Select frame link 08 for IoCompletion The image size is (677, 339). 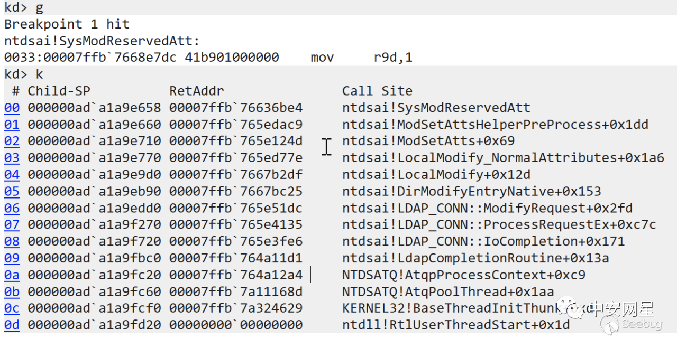(x=12, y=241)
